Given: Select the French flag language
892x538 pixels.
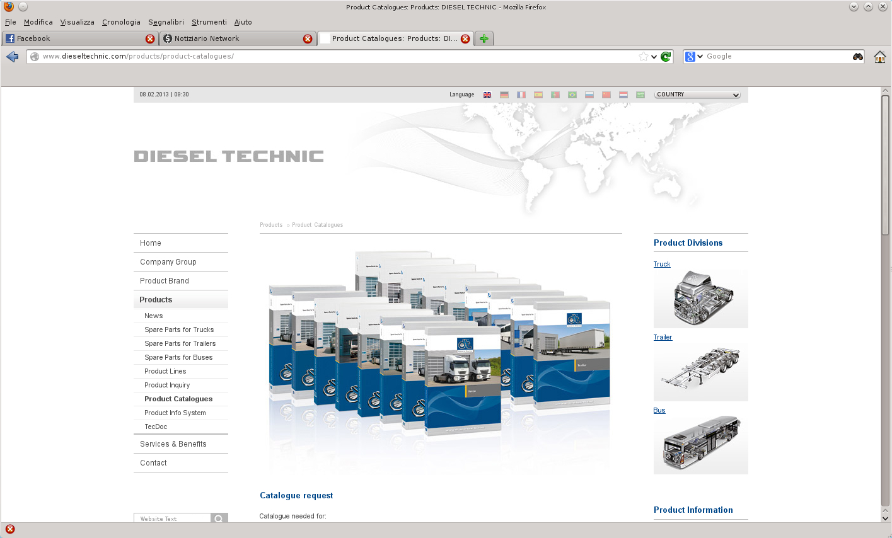Looking at the screenshot, I should 521,94.
